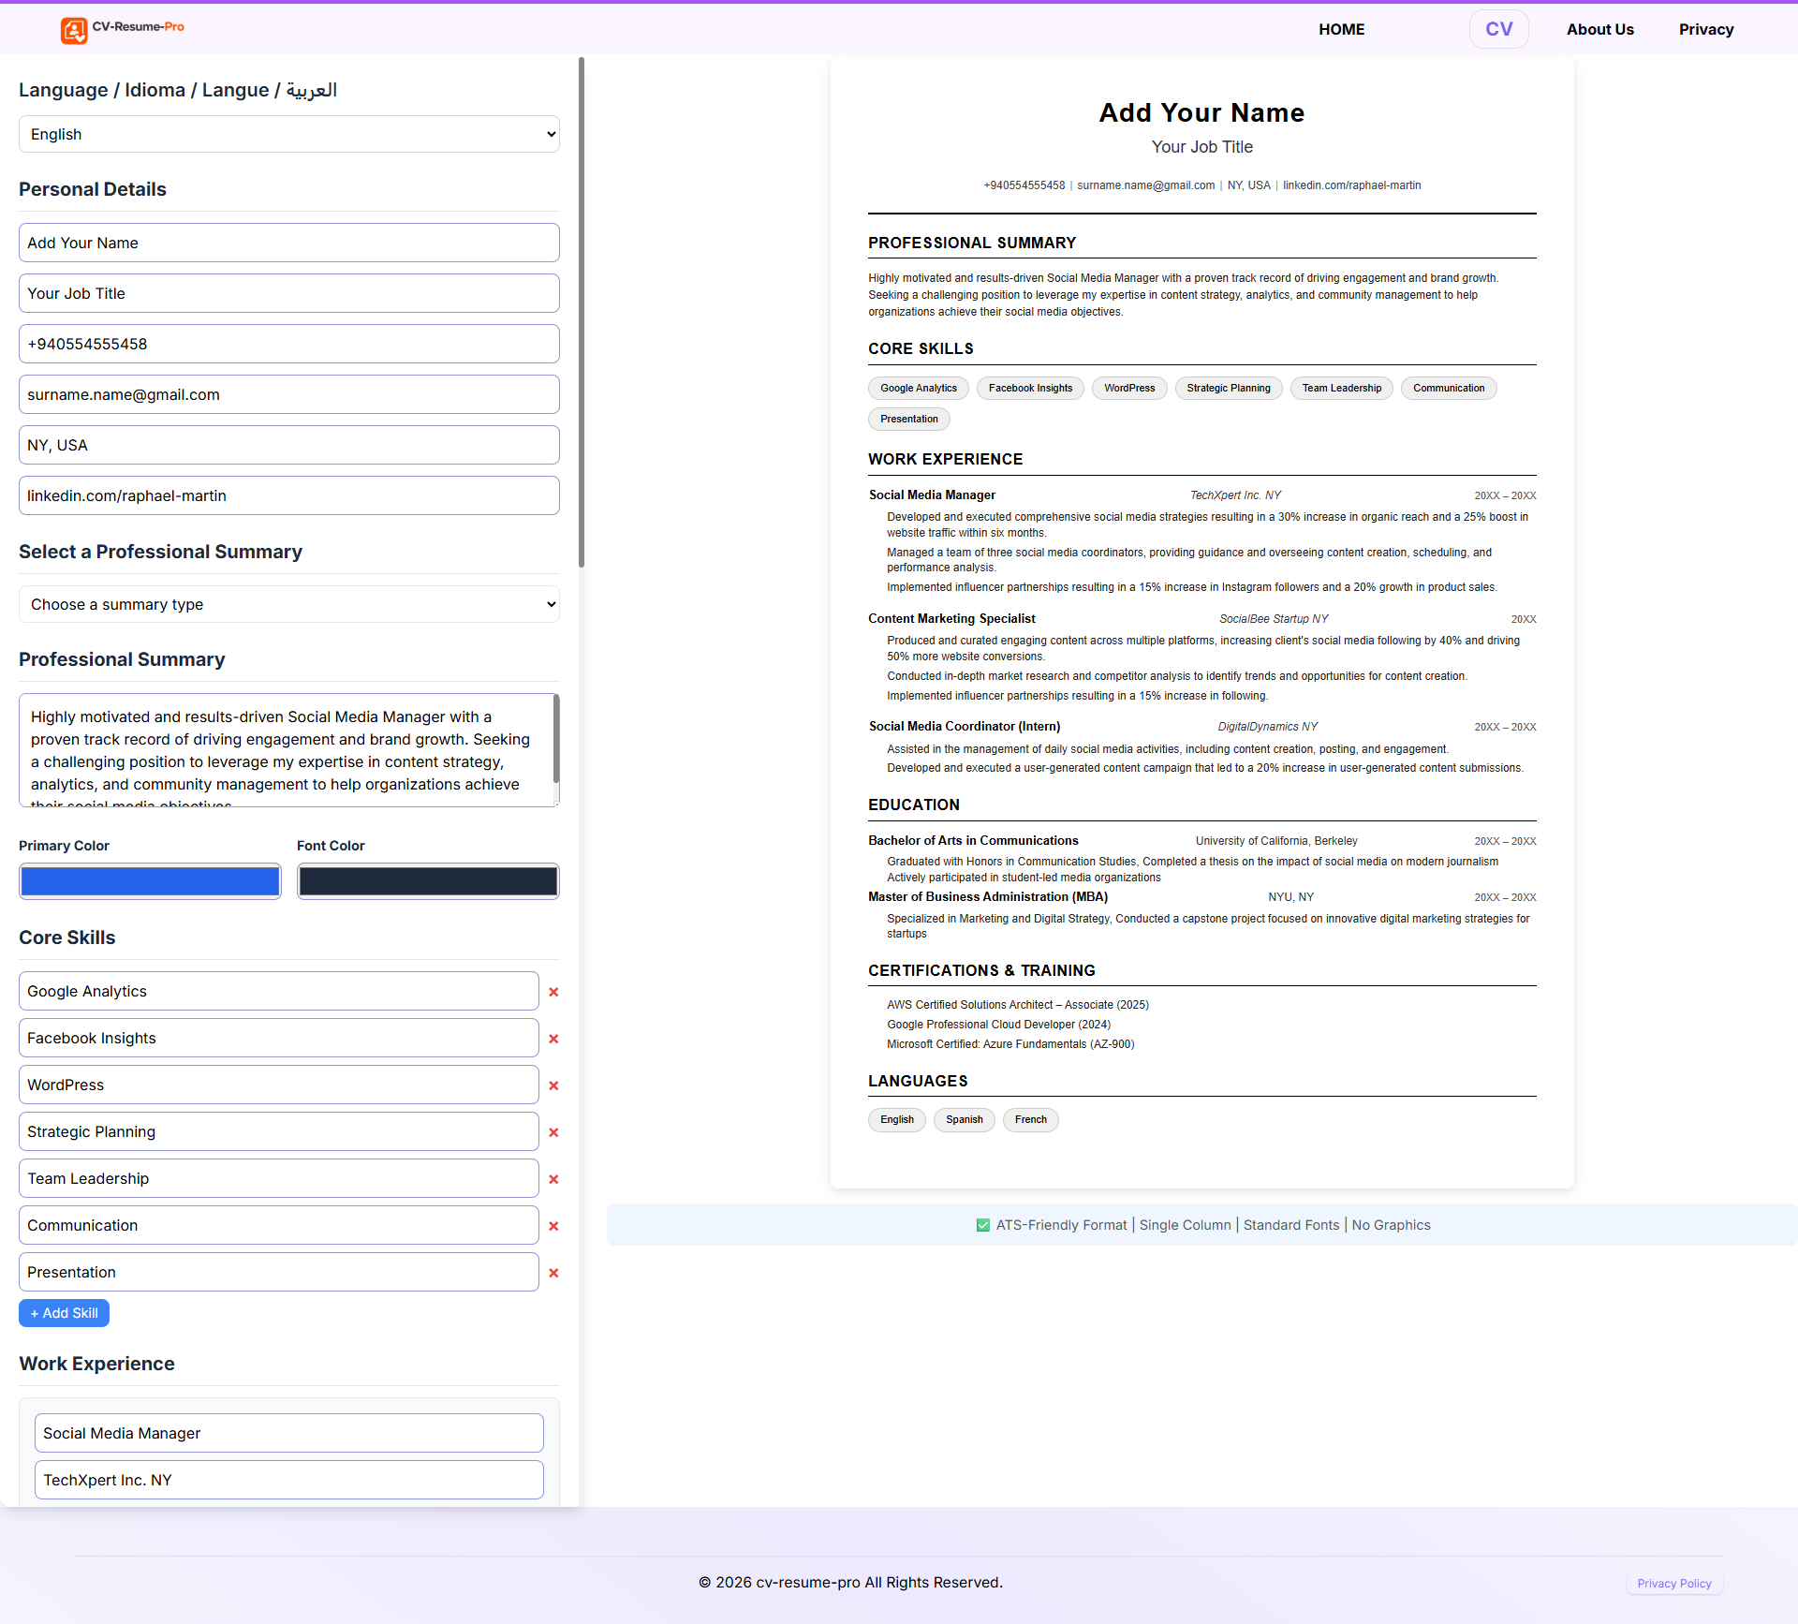
Task: Go to the HOME page
Action: pyautogui.click(x=1342, y=29)
